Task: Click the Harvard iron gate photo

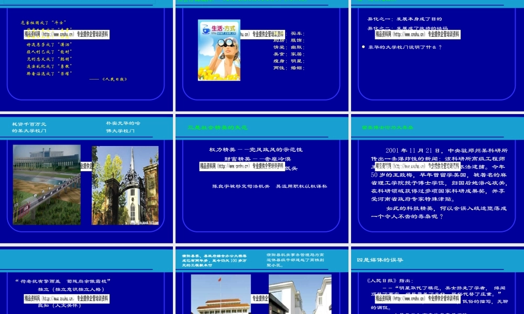Action: point(125,185)
